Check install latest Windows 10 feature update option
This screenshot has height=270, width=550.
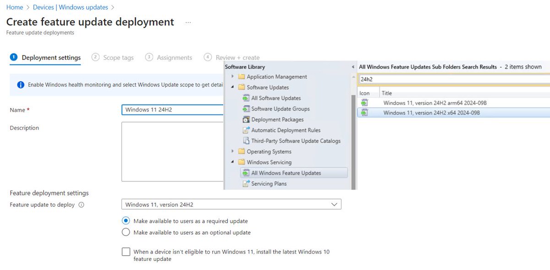point(126,252)
